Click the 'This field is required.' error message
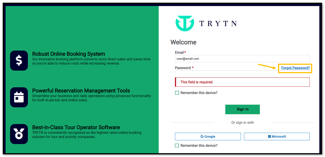325x157 pixels. [242, 82]
